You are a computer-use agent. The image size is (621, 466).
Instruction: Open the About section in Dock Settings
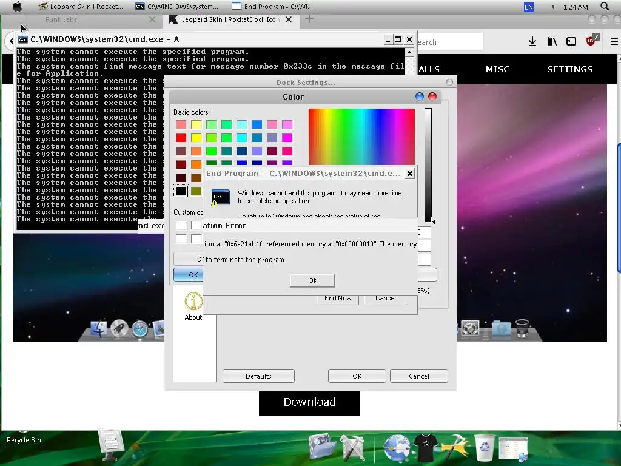(193, 306)
